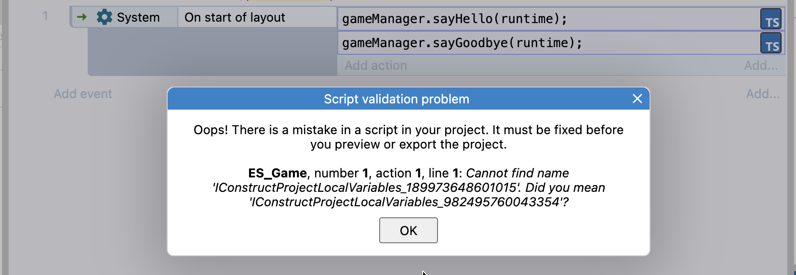The width and height of the screenshot is (796, 275).
Task: Click the Script validation problem title bar
Action: [396, 99]
